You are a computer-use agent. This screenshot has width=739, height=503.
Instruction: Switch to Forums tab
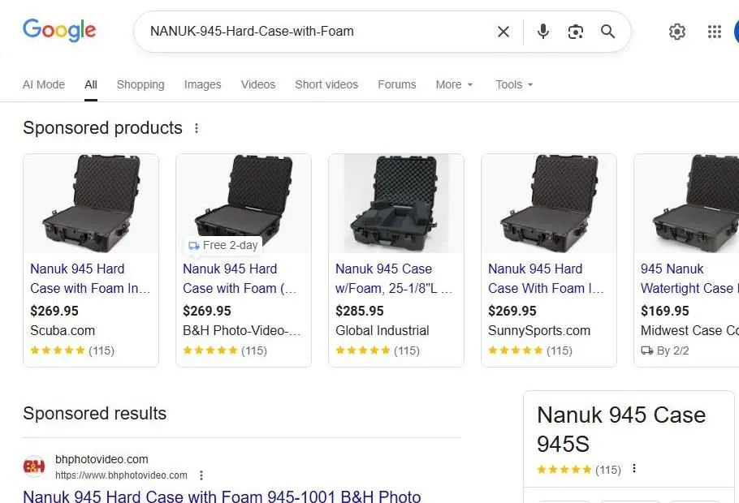[x=397, y=84]
